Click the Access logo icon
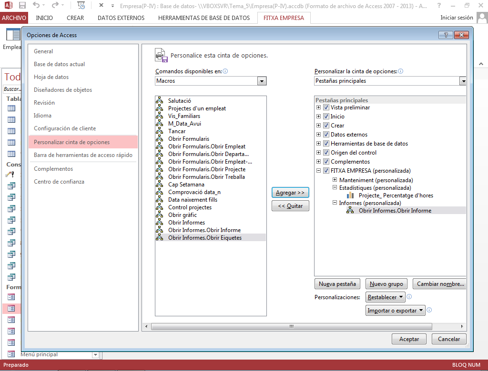 point(9,5)
